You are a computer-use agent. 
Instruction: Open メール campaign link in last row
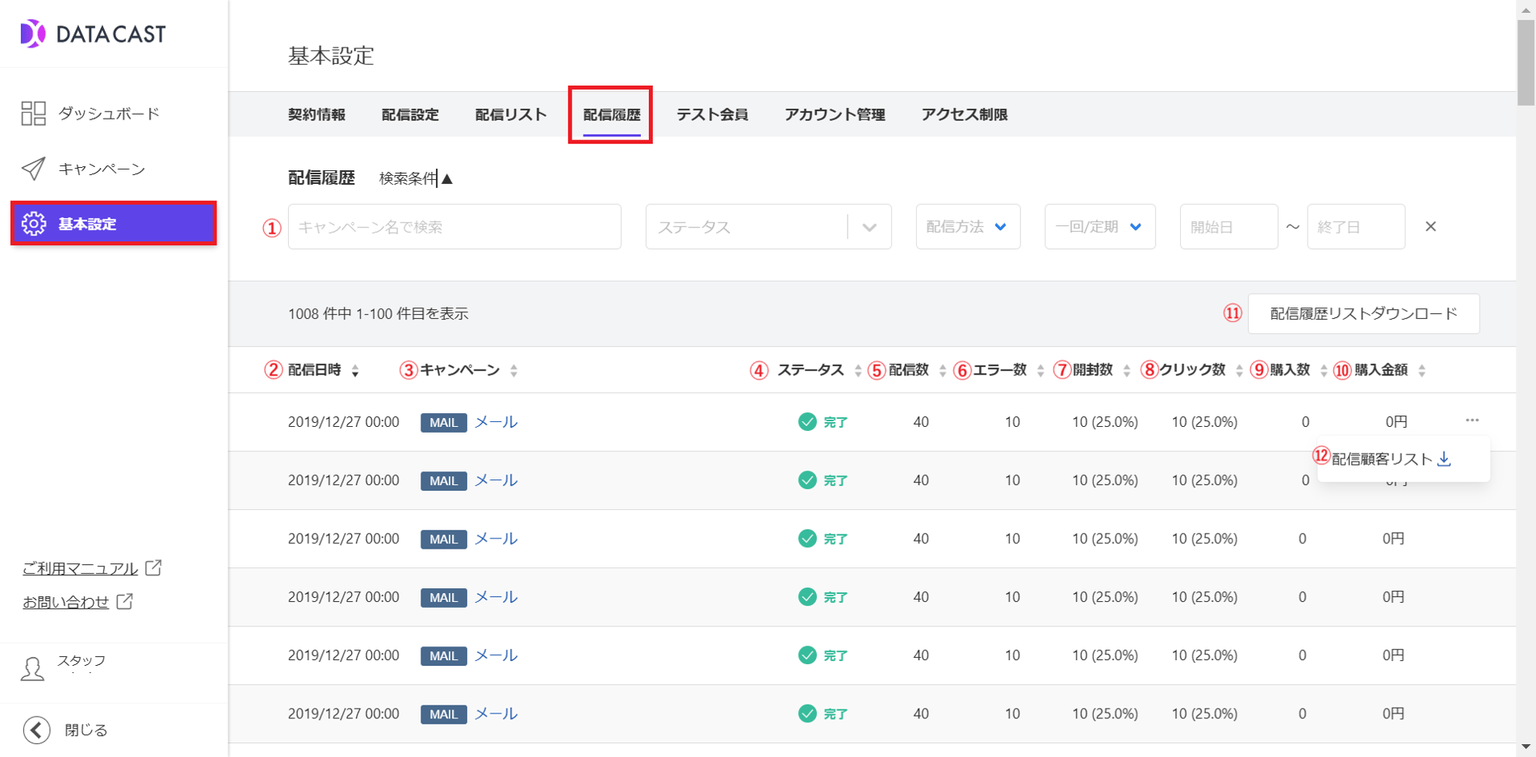click(496, 713)
